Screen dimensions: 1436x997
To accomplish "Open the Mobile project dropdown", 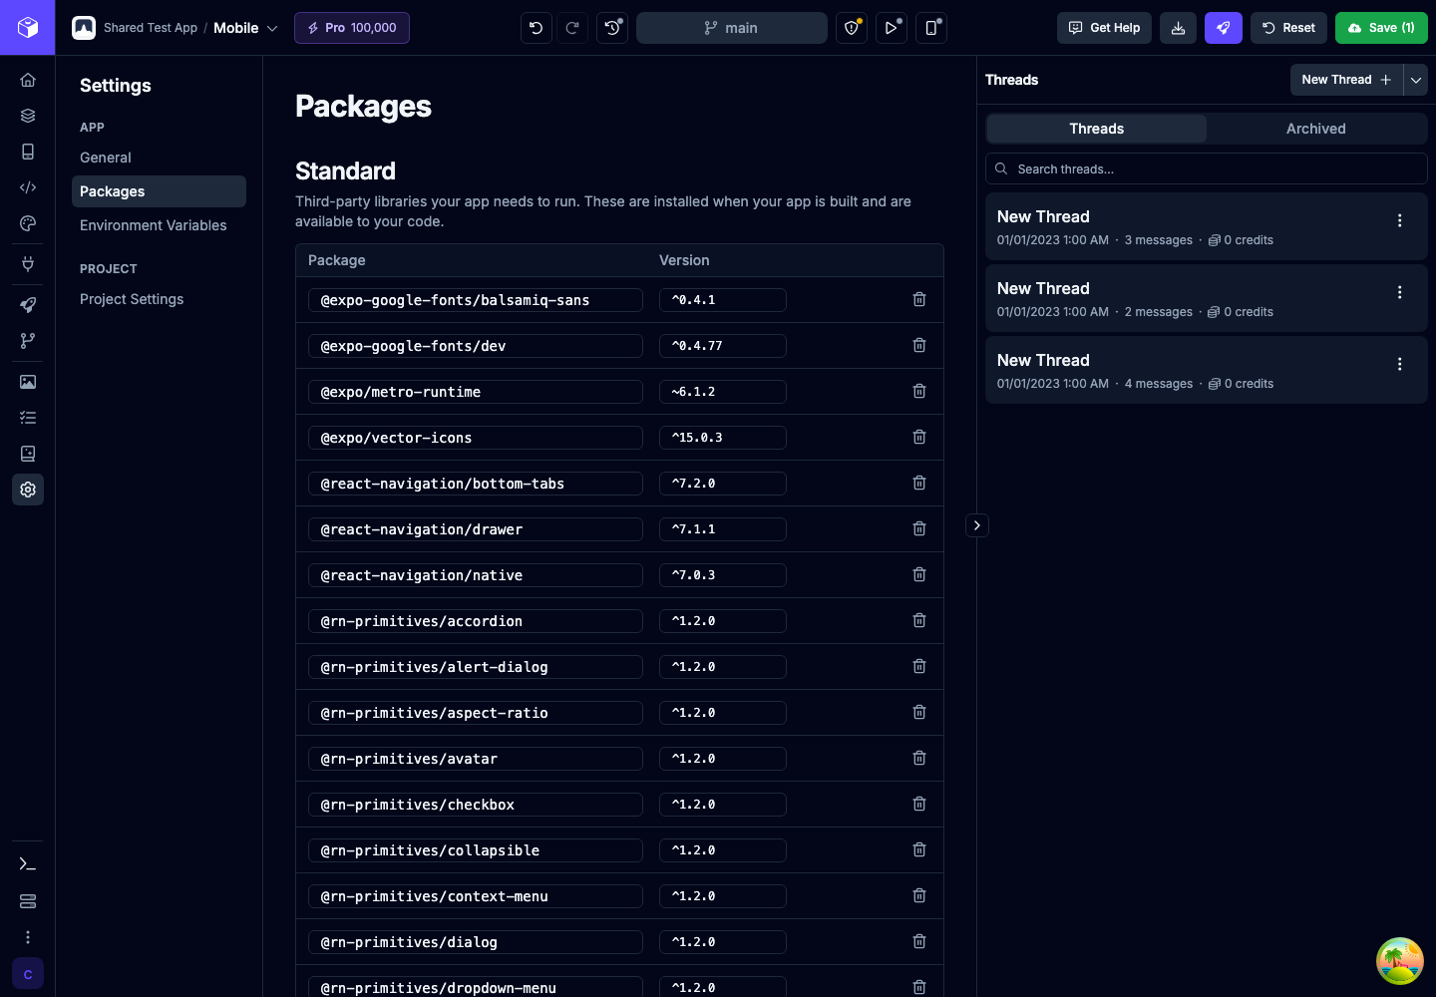I will [245, 28].
